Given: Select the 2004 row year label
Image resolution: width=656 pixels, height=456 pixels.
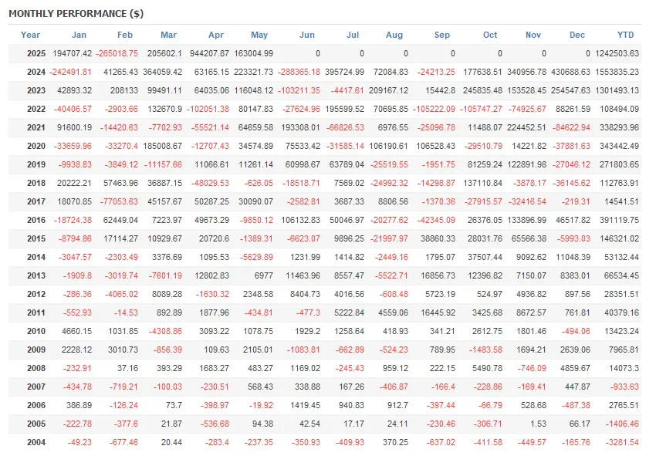Looking at the screenshot, I should tap(36, 442).
